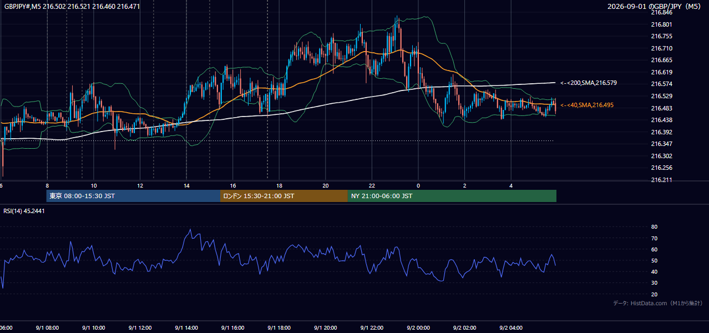Click the RSI scale 50 level
Viewport: 709px width, 333px height.
click(654, 260)
